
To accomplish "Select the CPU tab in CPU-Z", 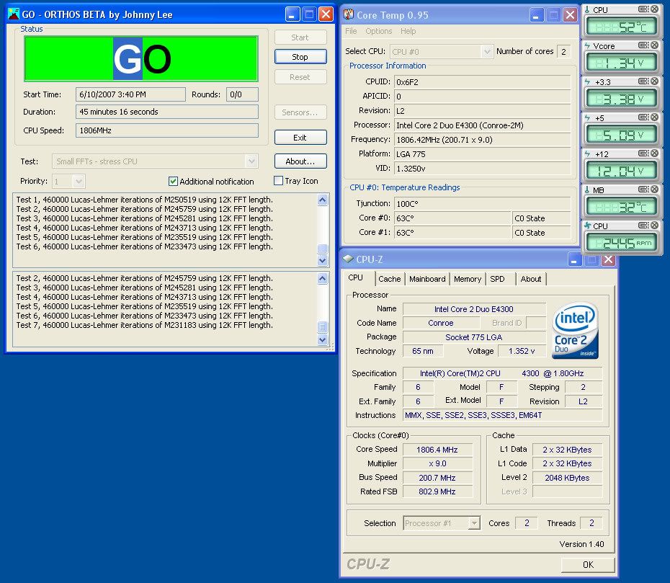I will 355,278.
